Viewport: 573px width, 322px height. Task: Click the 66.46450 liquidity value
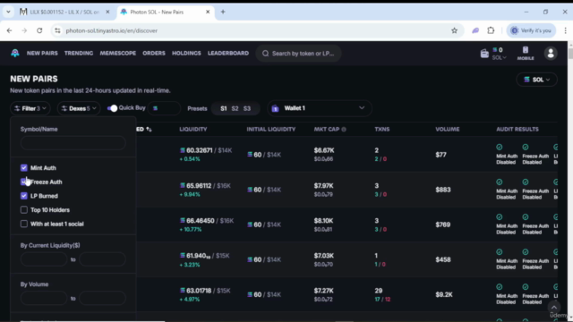tap(201, 221)
